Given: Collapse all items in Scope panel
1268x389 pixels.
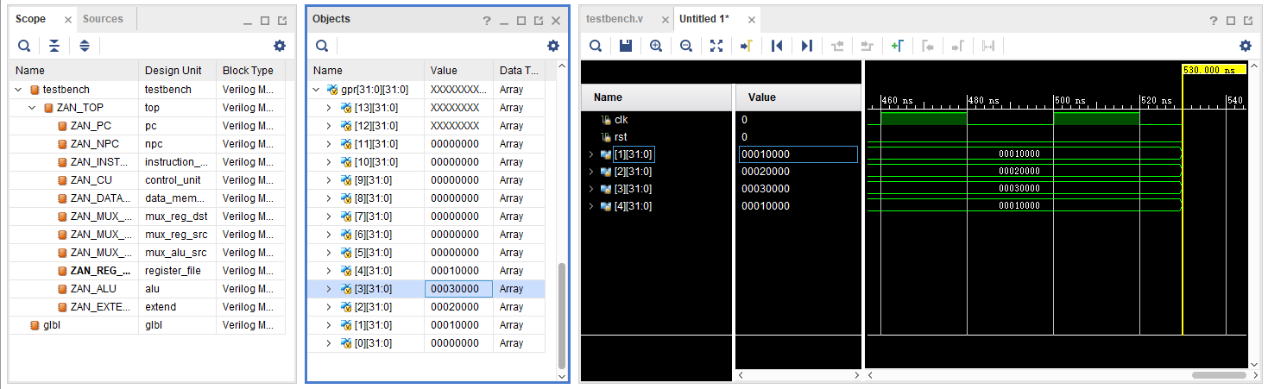Looking at the screenshot, I should click(54, 46).
